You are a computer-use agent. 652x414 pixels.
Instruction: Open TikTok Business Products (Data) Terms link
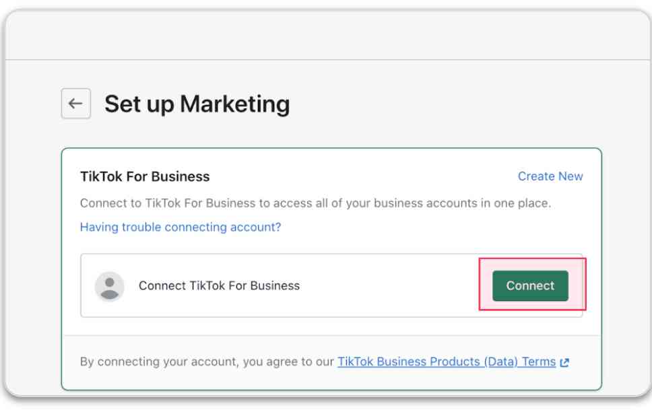point(447,361)
